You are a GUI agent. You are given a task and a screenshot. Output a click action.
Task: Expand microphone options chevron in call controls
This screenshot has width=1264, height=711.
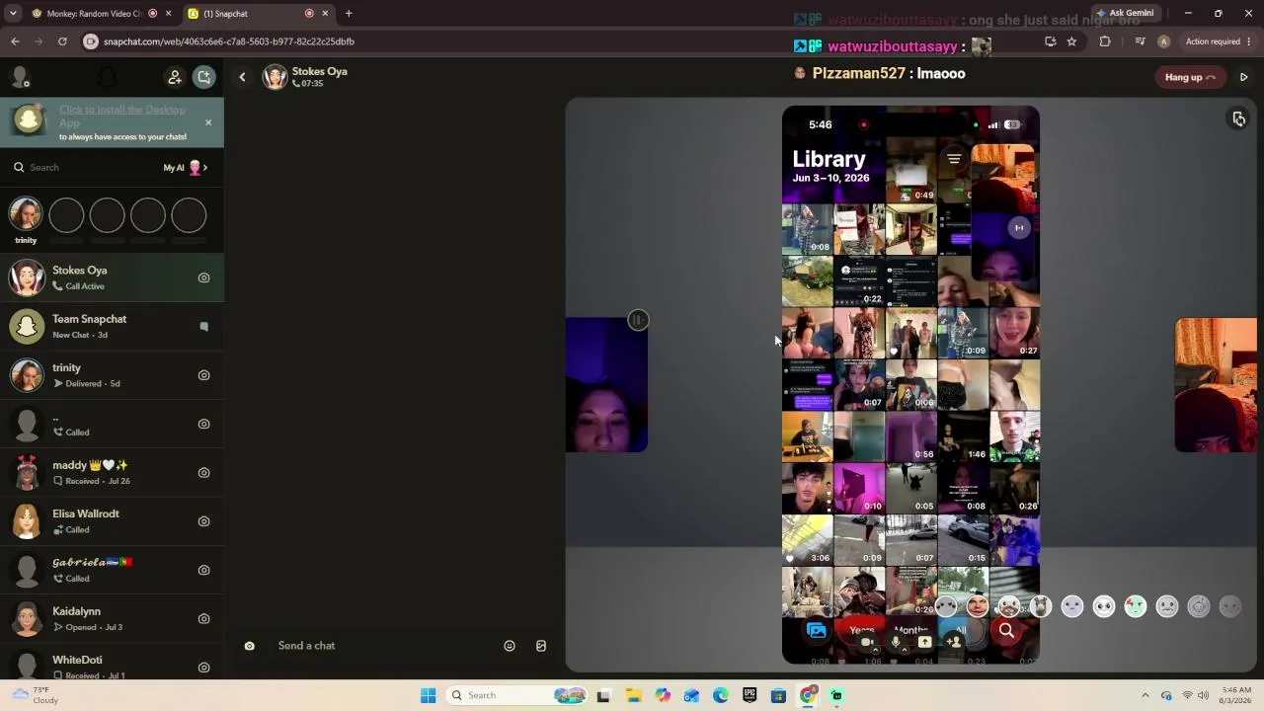pyautogui.click(x=905, y=650)
